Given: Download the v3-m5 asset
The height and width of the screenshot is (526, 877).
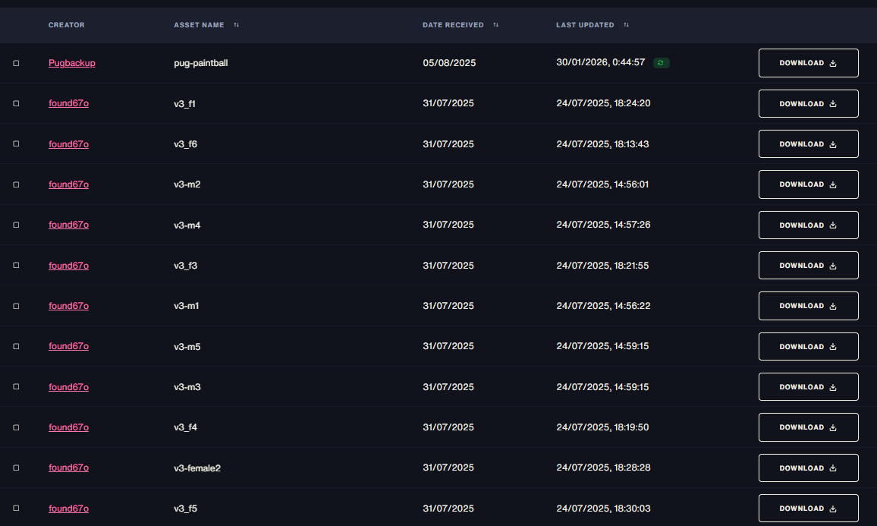Looking at the screenshot, I should 808,346.
